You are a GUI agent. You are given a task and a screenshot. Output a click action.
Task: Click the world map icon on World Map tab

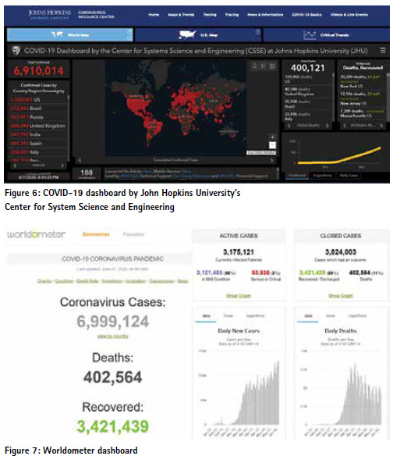point(57,35)
